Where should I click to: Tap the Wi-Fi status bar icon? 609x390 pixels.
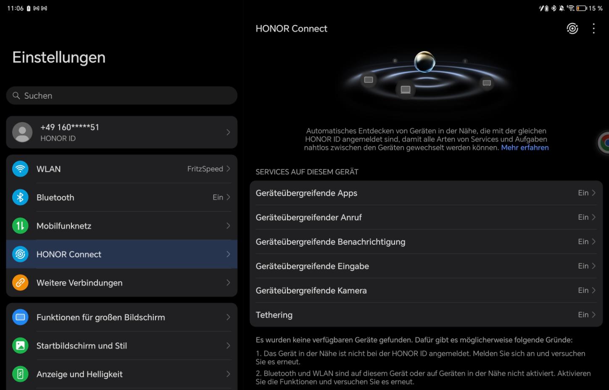(570, 8)
